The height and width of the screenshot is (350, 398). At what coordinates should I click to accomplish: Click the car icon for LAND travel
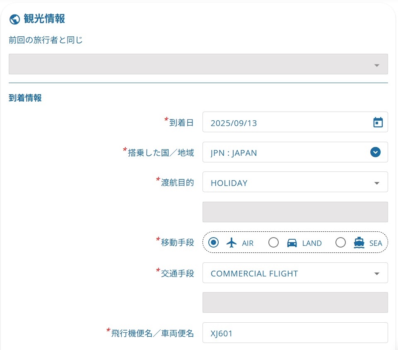[292, 243]
